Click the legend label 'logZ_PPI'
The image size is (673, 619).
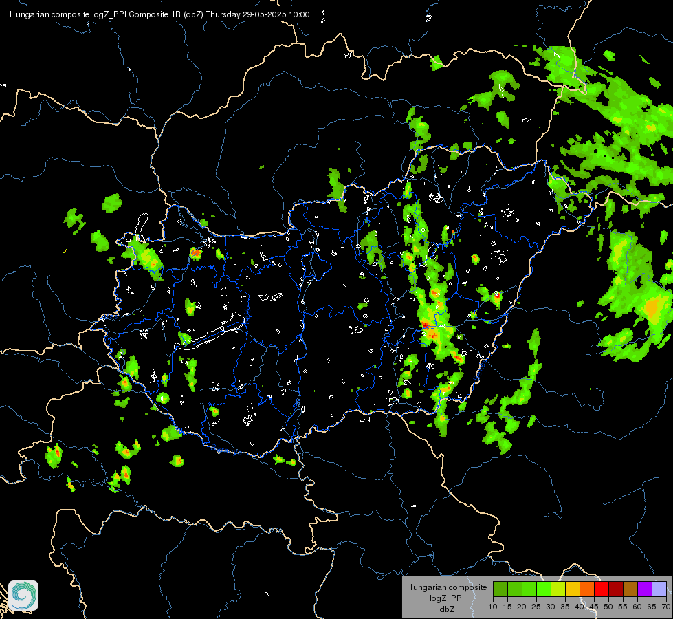pos(447,598)
